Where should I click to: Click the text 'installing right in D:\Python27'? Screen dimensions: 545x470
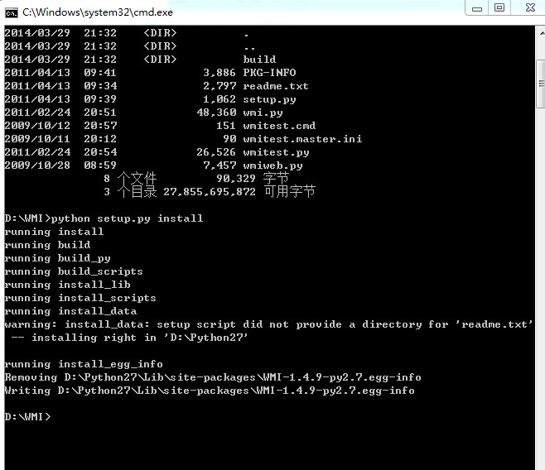[140, 338]
